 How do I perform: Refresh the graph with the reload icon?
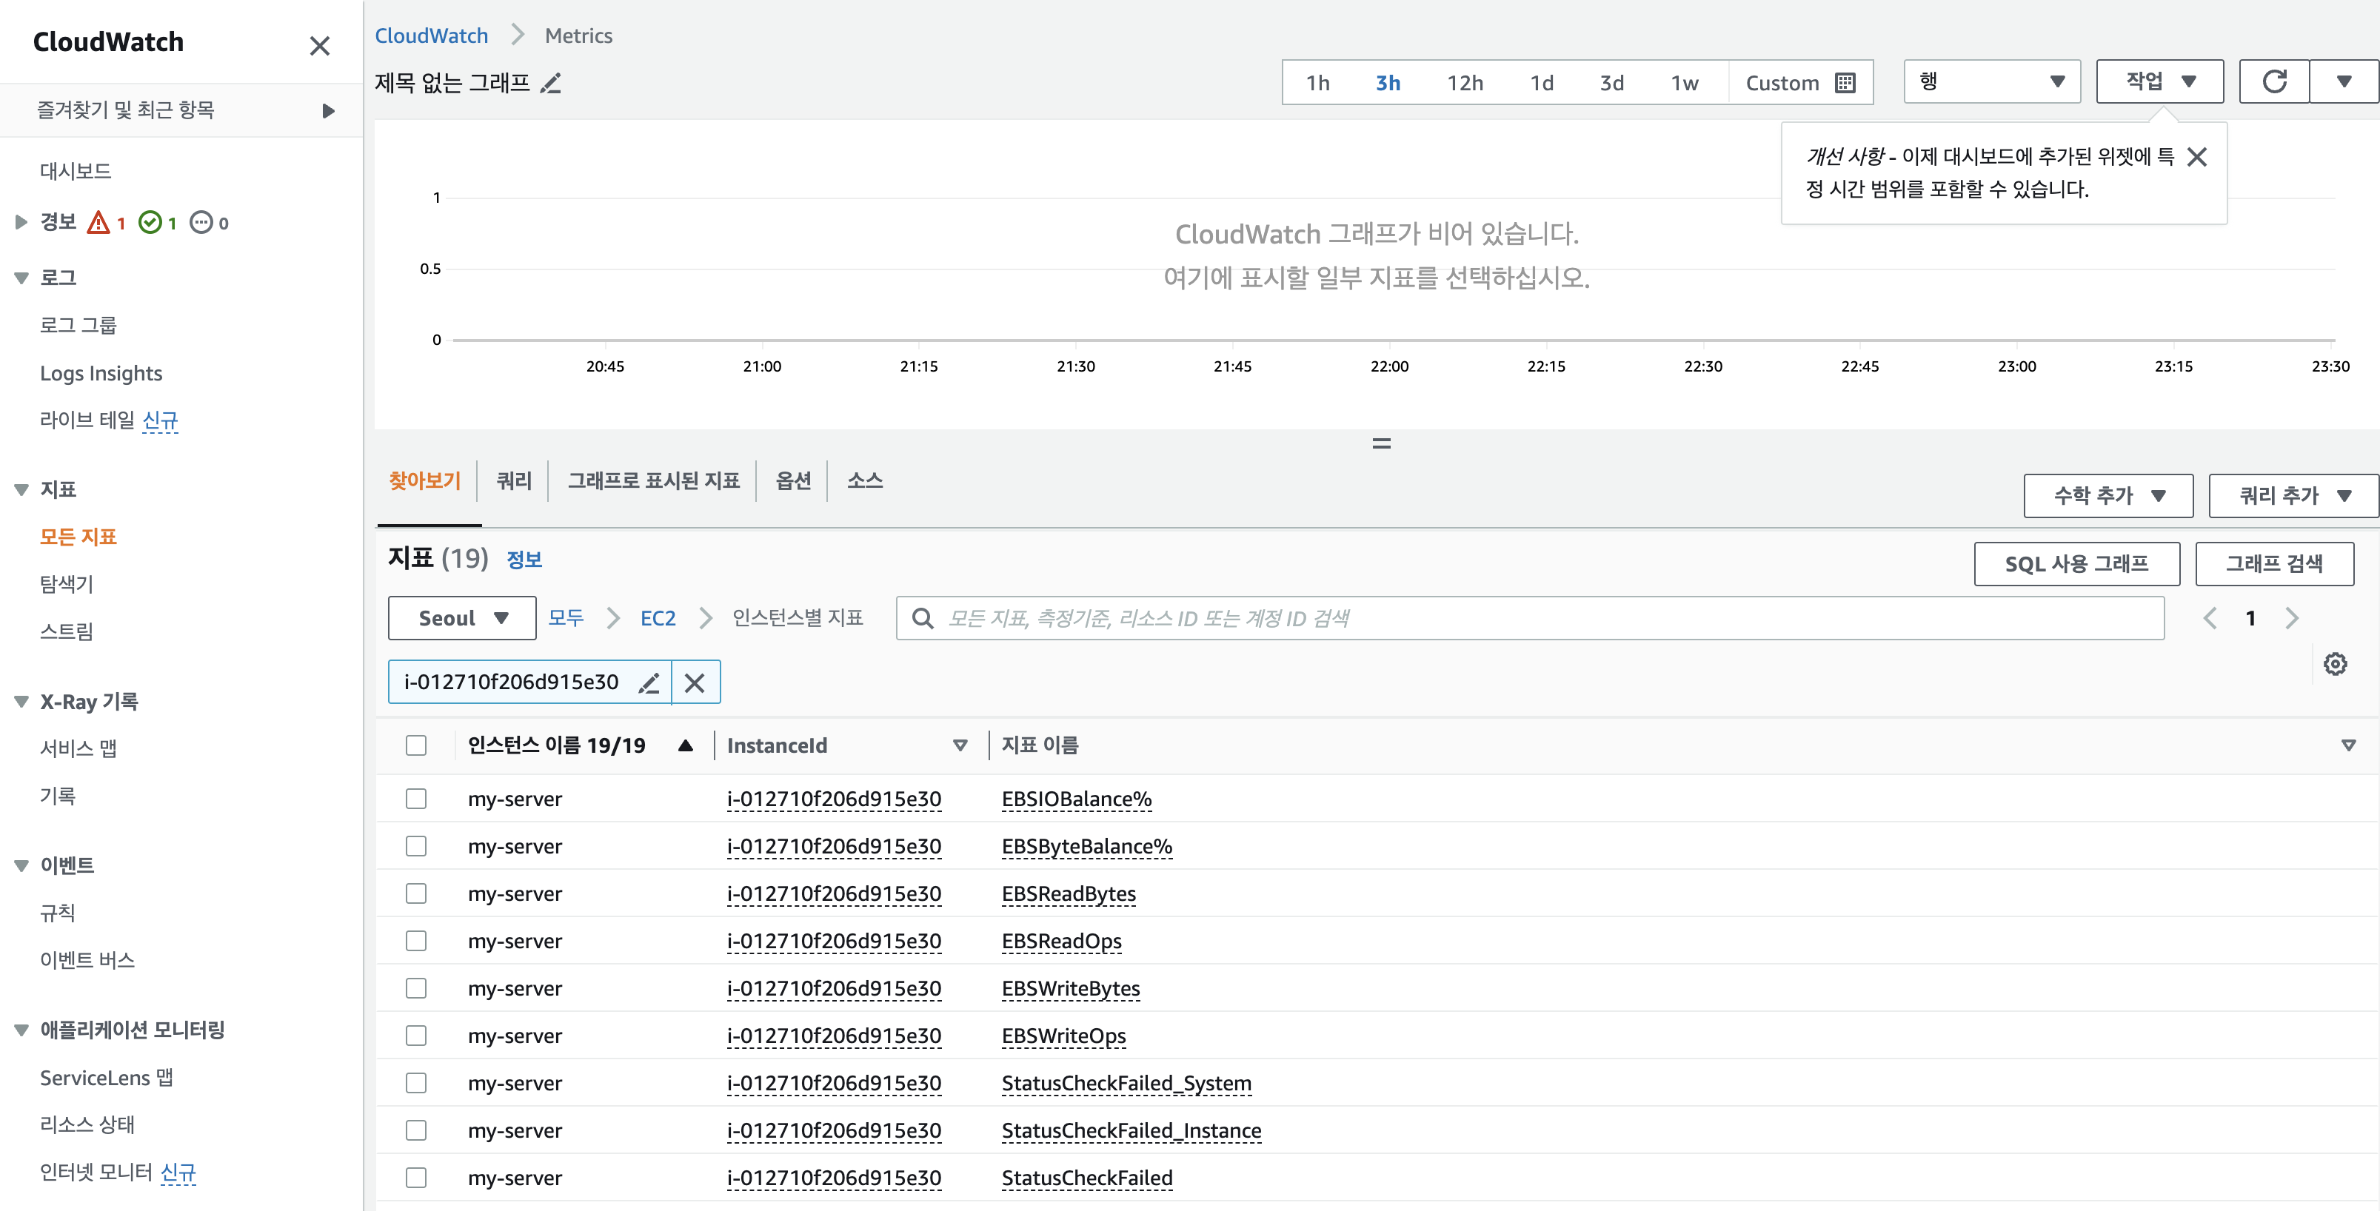point(2274,82)
